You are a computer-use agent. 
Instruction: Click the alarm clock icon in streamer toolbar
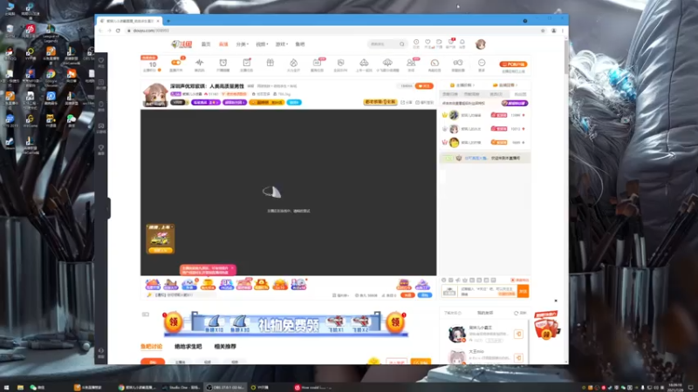coord(223,63)
